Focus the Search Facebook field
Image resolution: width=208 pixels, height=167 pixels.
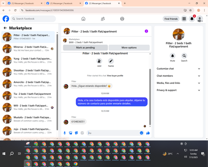pos(33,19)
